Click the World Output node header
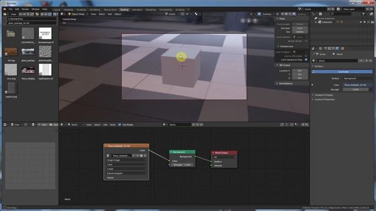The image size is (376, 211). (224, 152)
